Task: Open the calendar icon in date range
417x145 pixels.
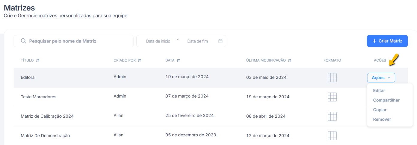Action: [220, 41]
